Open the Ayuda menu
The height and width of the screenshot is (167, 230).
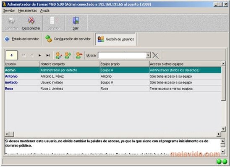pos(45,10)
